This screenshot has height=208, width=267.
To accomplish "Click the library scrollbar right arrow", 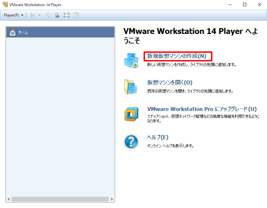I will click(111, 199).
